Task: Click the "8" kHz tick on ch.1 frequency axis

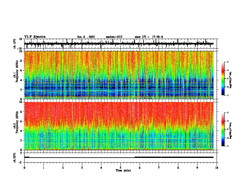Action: (x=22, y=61)
